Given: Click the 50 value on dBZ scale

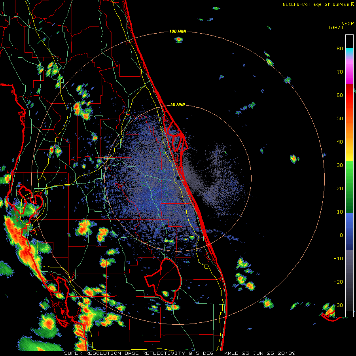Looking at the screenshot, I should coord(340,119).
